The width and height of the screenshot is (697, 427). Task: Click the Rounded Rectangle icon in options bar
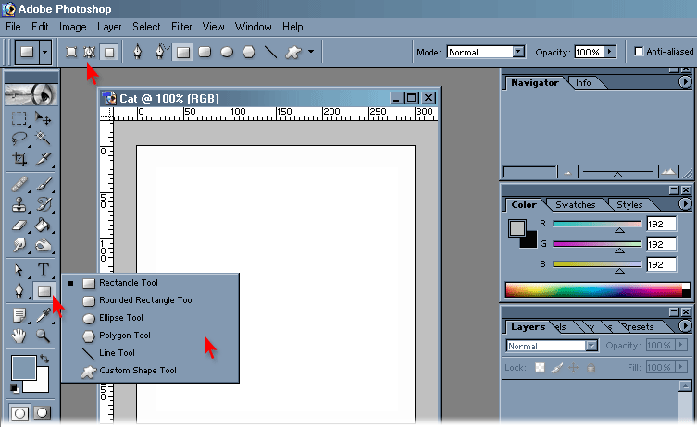(x=205, y=53)
